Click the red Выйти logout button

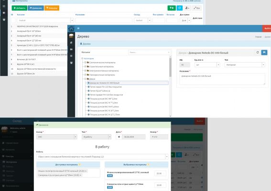[x=267, y=28]
